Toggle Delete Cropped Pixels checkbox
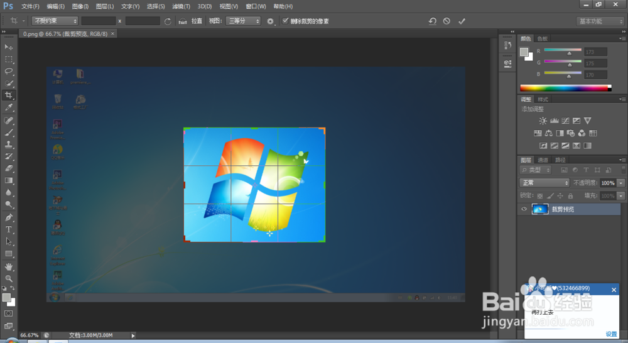The height and width of the screenshot is (343, 628). point(285,21)
